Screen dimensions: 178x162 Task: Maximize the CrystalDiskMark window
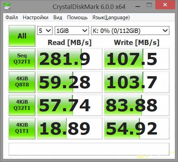coord(149,5)
